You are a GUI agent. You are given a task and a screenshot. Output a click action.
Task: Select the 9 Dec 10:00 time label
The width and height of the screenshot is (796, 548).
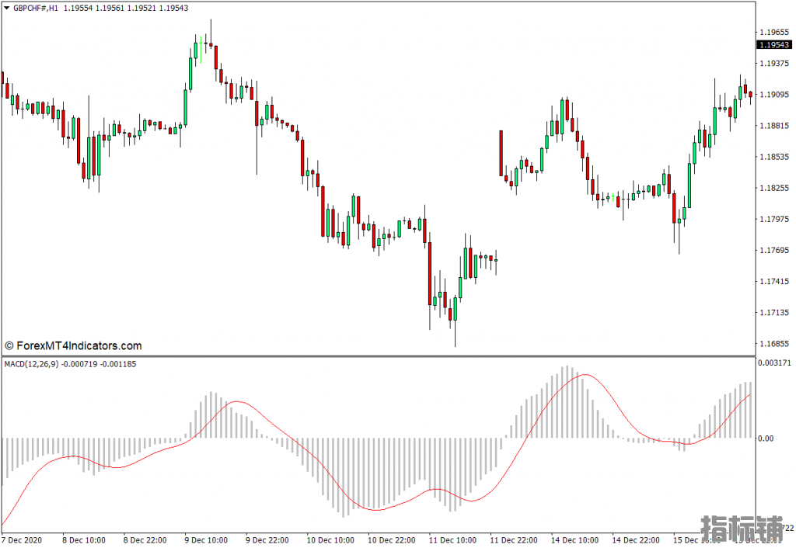[206, 539]
